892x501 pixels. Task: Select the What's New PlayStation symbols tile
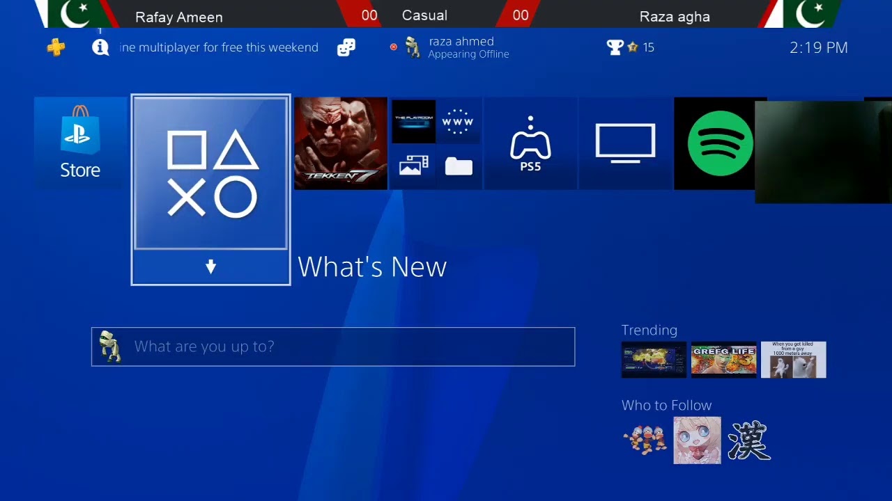[x=210, y=172]
